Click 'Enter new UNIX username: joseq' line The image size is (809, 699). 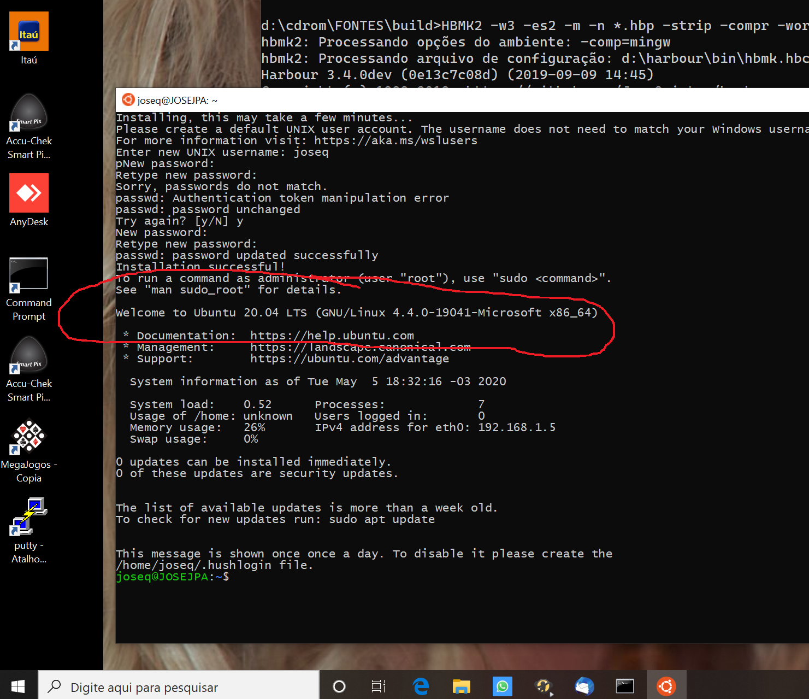222,152
